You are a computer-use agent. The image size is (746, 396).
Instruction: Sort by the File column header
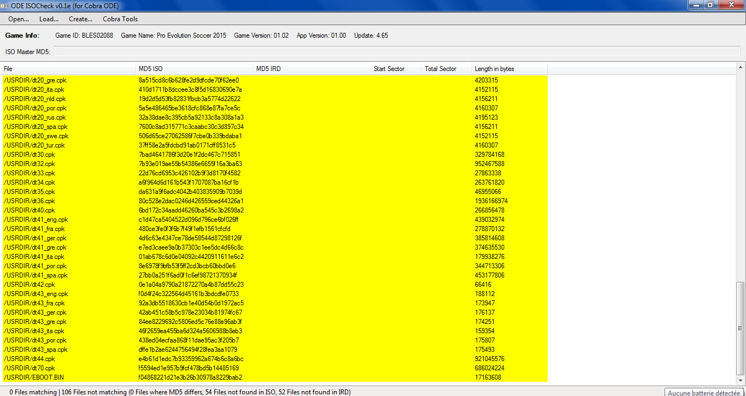(68, 69)
